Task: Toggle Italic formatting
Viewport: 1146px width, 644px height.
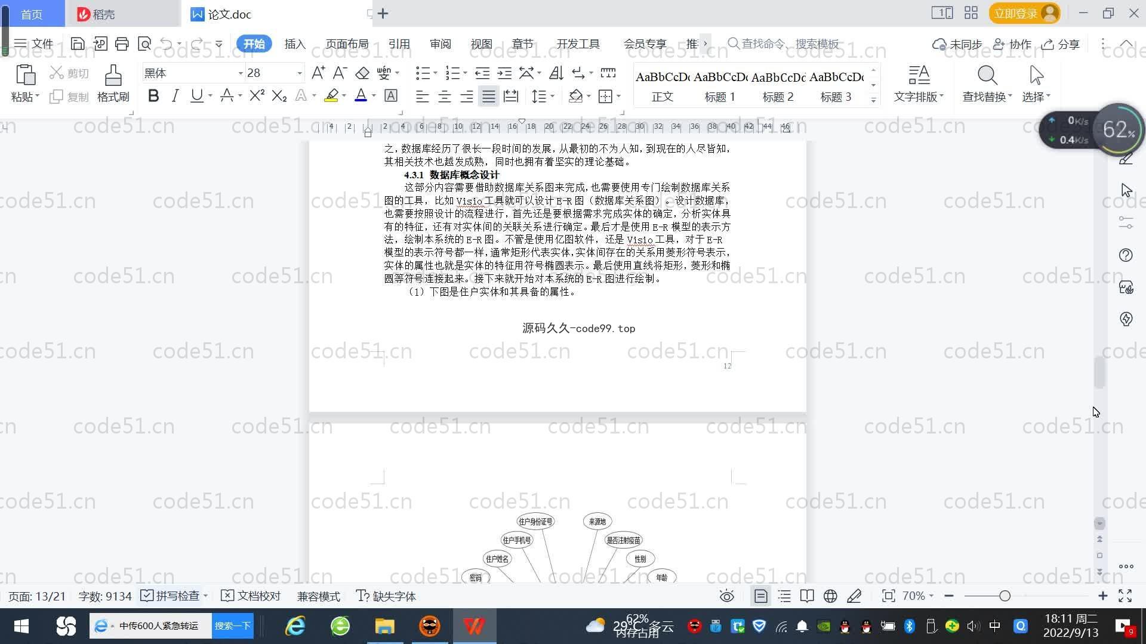Action: tap(175, 96)
